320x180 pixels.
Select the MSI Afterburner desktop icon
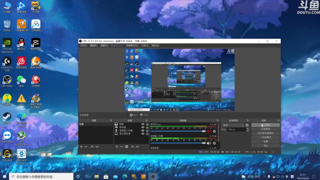click(x=21, y=138)
